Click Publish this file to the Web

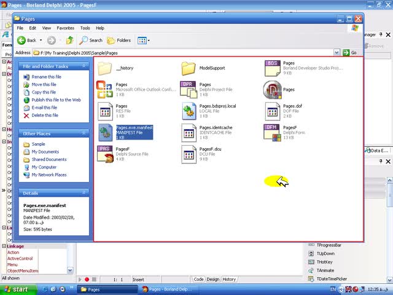(56, 100)
